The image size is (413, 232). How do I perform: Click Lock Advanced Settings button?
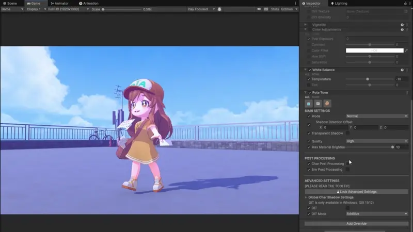pos(356,192)
